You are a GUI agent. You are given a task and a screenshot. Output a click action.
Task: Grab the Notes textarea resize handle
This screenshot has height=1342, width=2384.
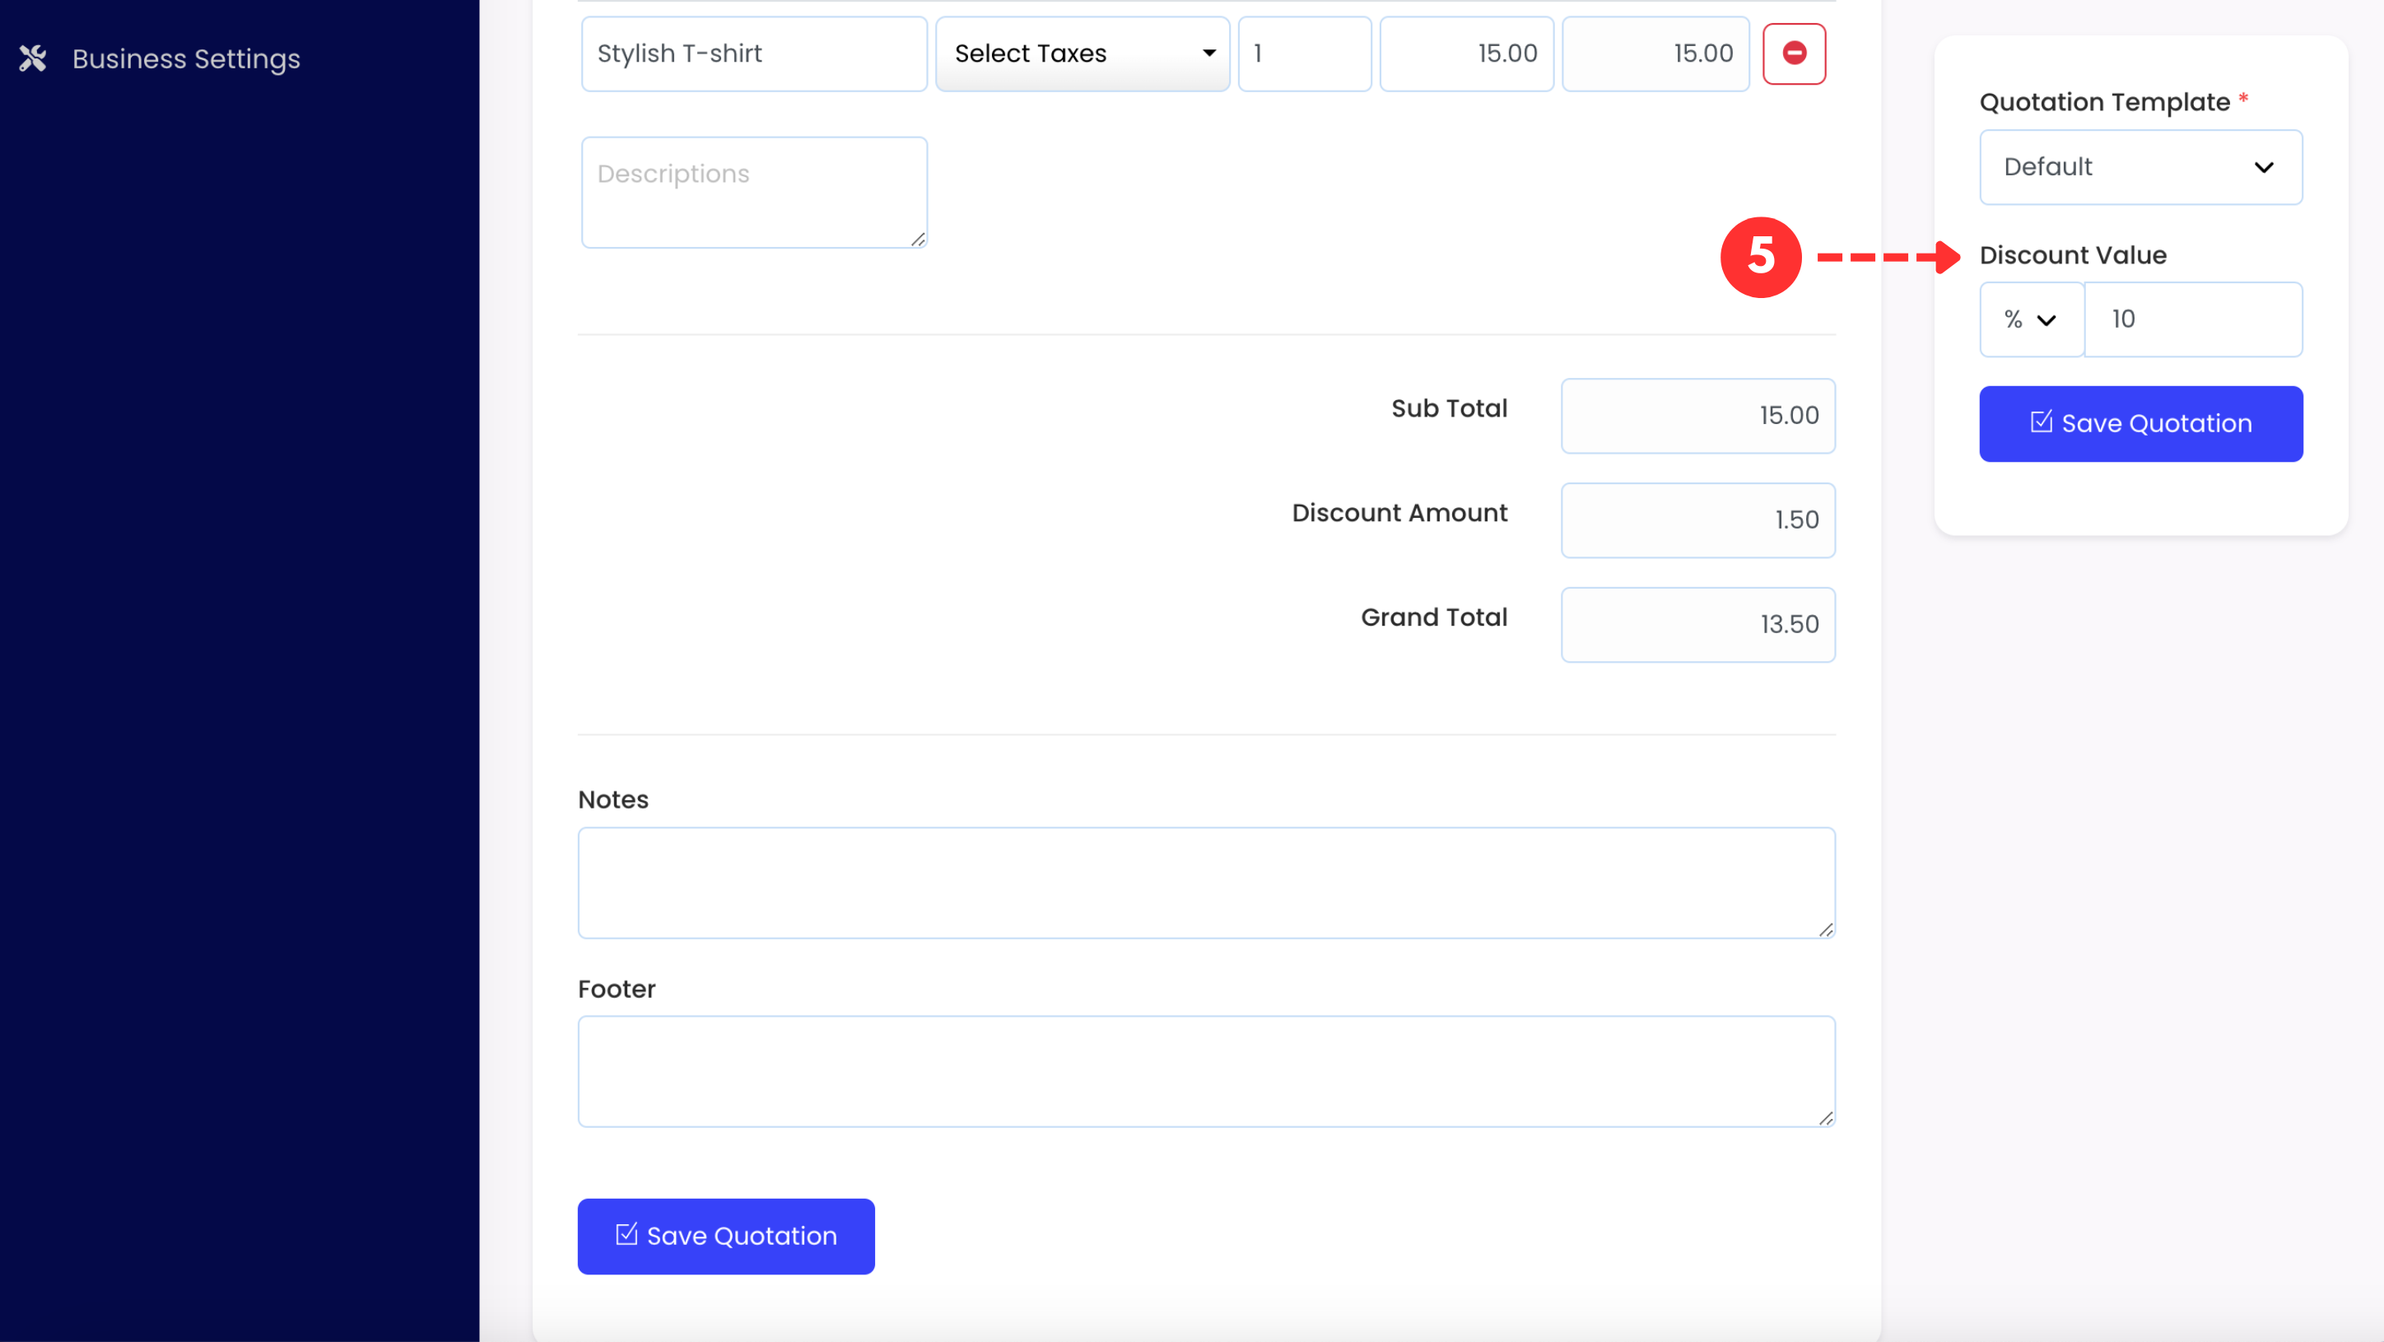1825,930
